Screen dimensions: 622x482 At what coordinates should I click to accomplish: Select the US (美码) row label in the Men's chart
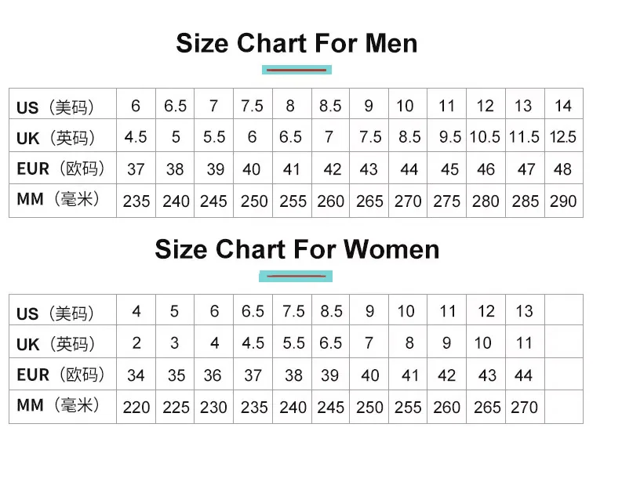point(55,107)
